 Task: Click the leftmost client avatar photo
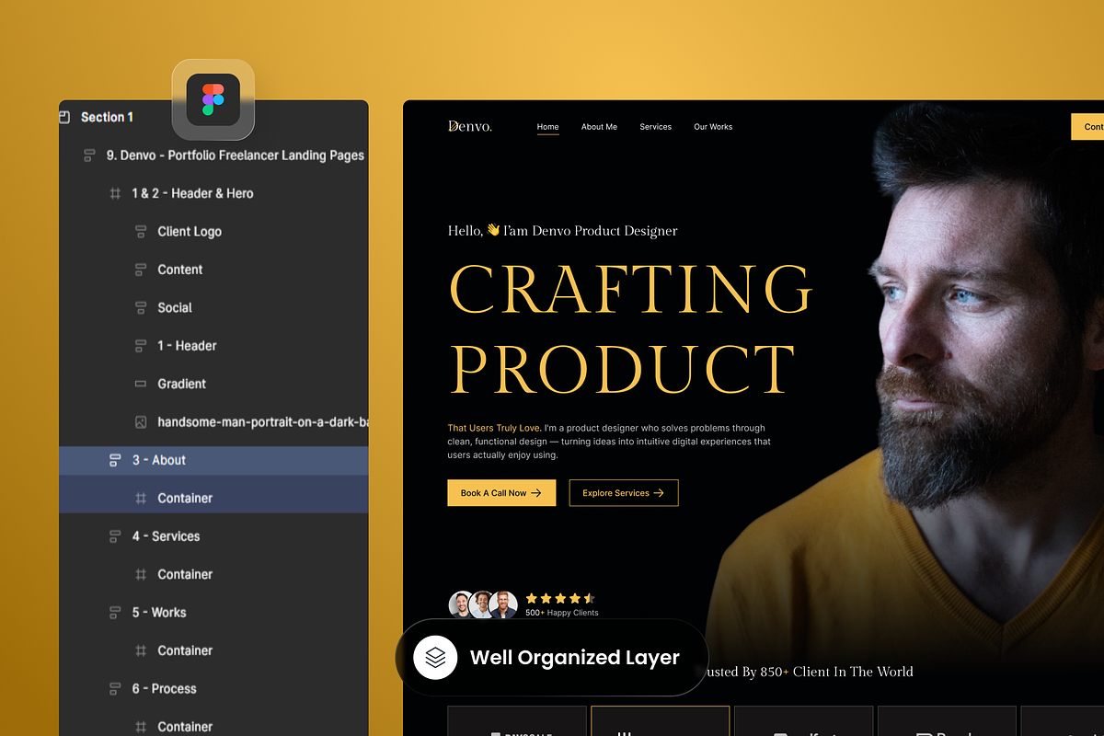[x=462, y=604]
